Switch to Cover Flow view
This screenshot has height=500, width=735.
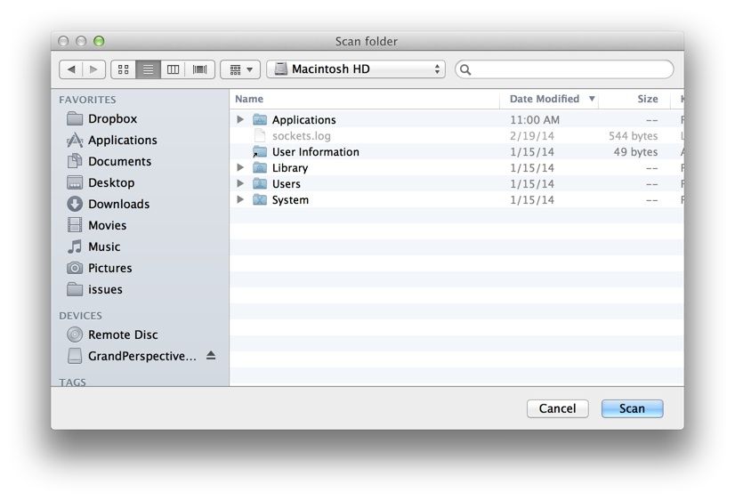[200, 69]
